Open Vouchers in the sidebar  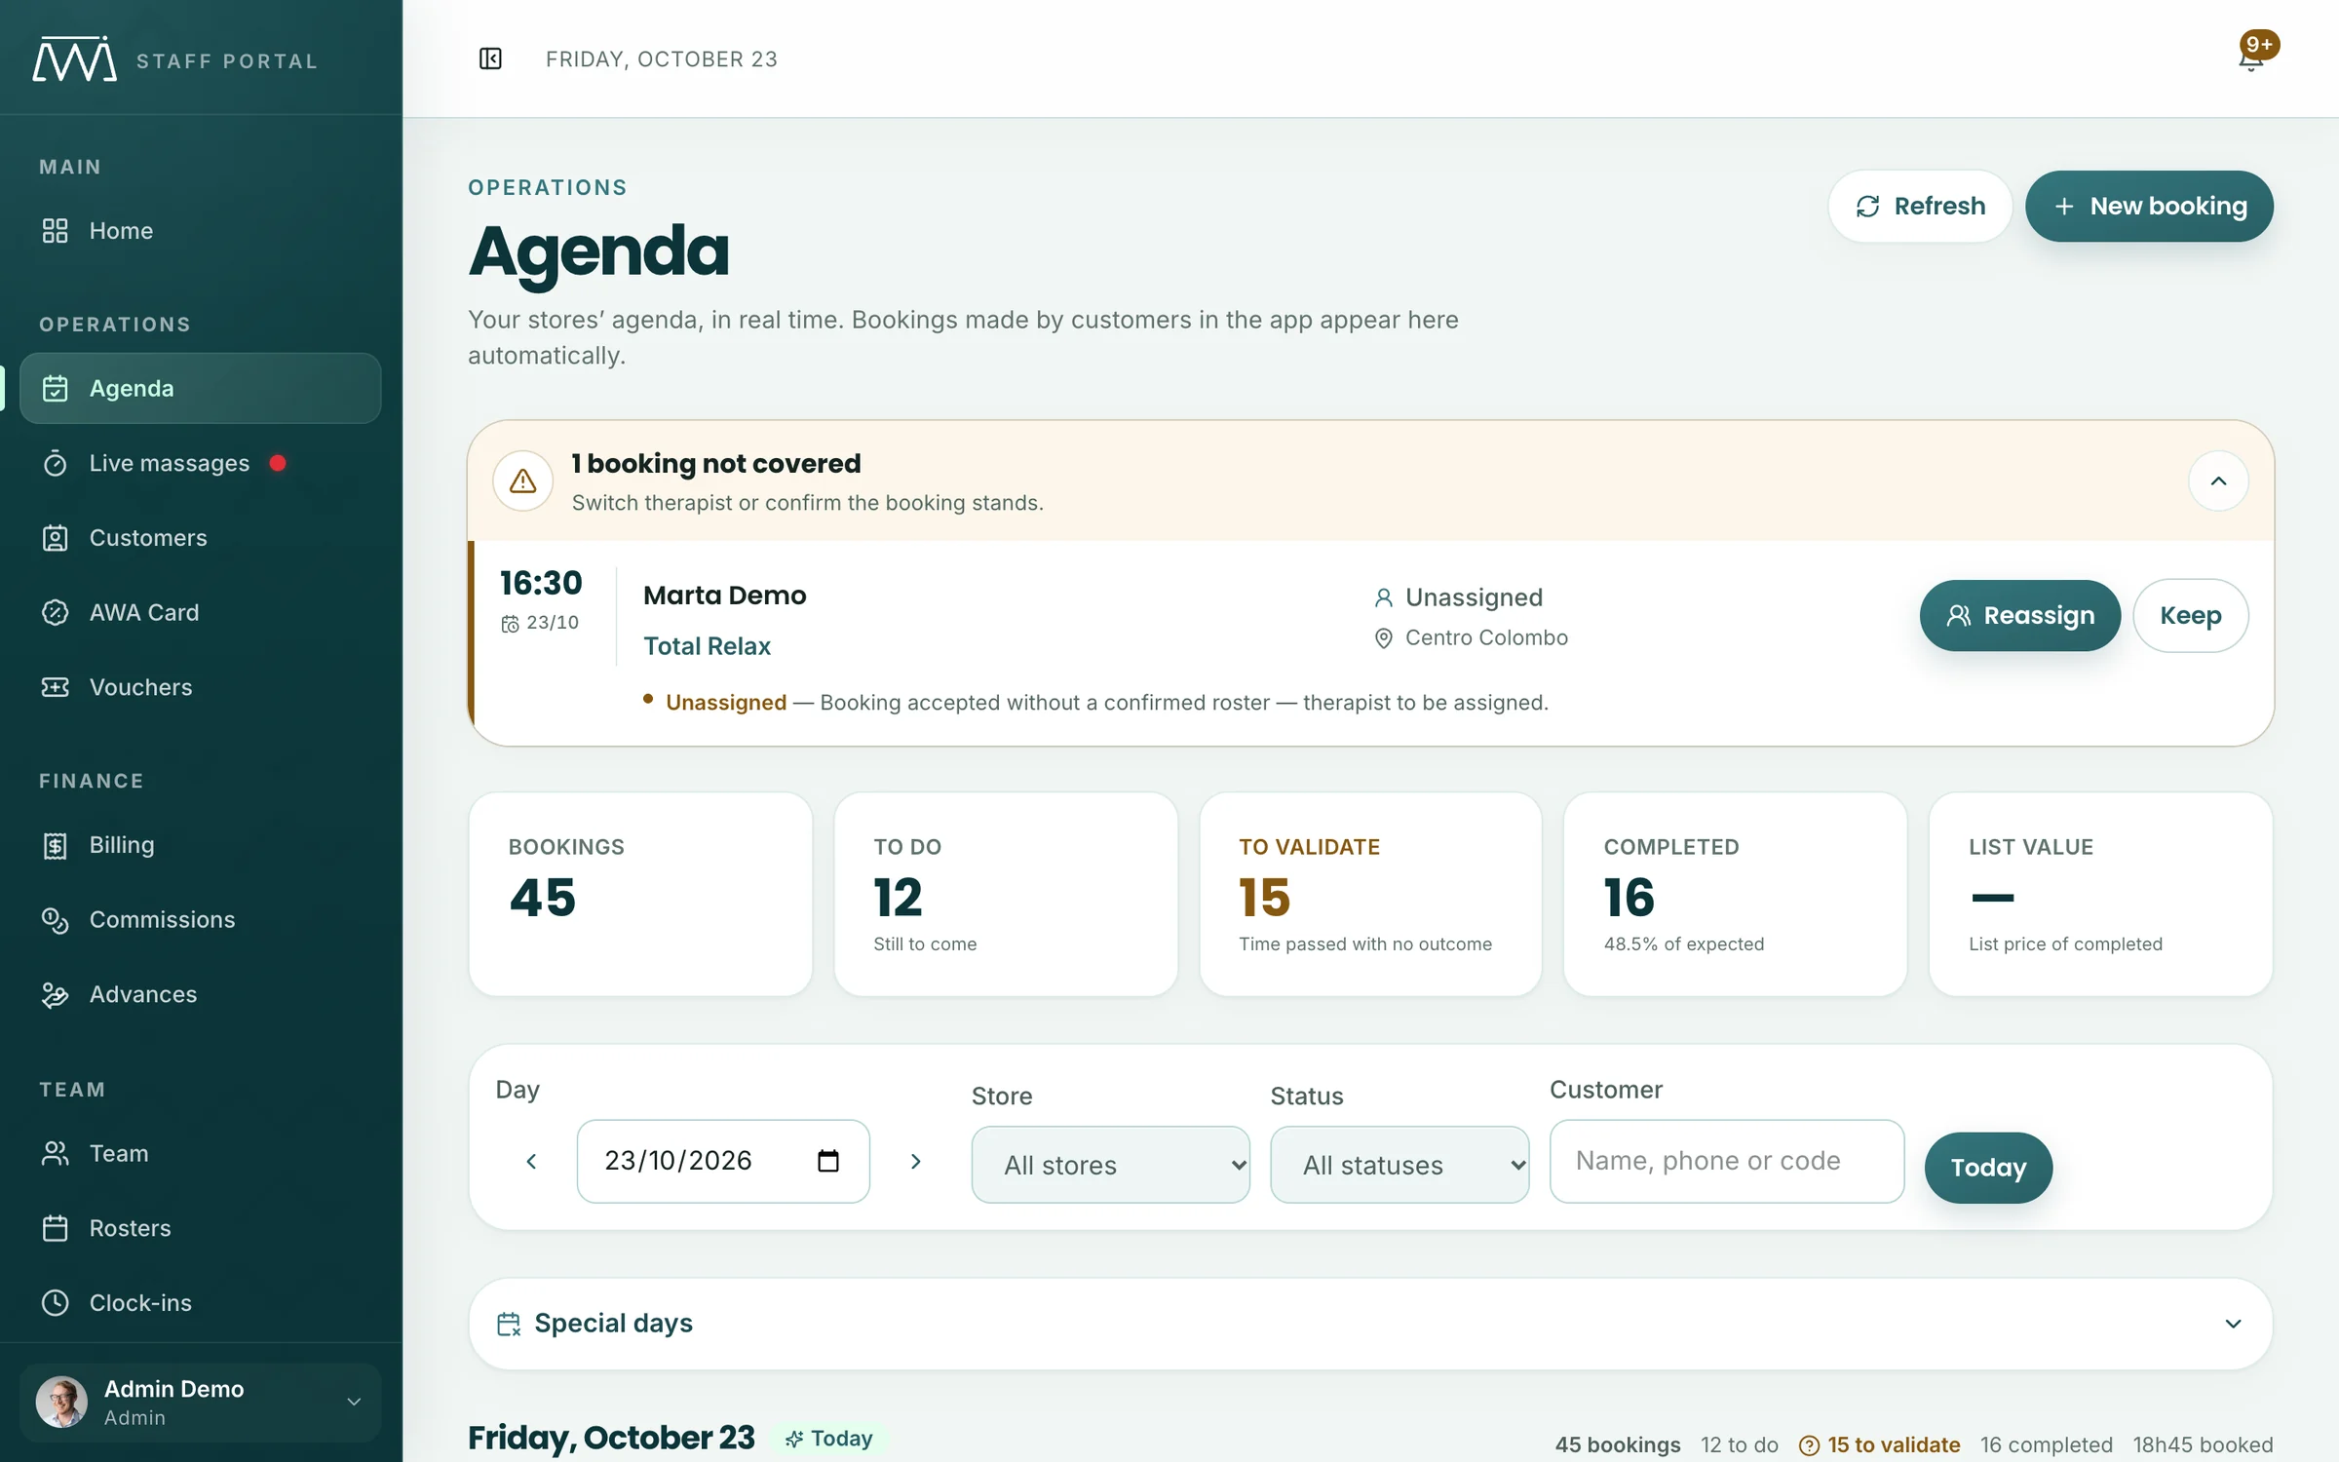(x=200, y=687)
